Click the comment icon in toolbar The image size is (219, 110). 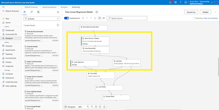click(104, 18)
